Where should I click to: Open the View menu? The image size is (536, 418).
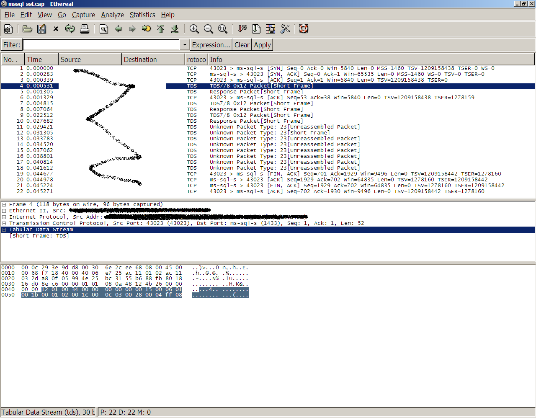[45, 15]
